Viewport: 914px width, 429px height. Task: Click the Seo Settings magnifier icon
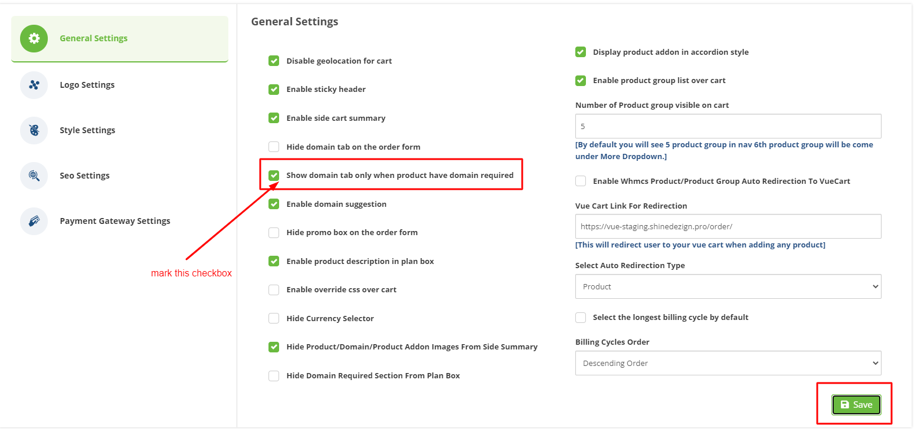[x=34, y=176]
